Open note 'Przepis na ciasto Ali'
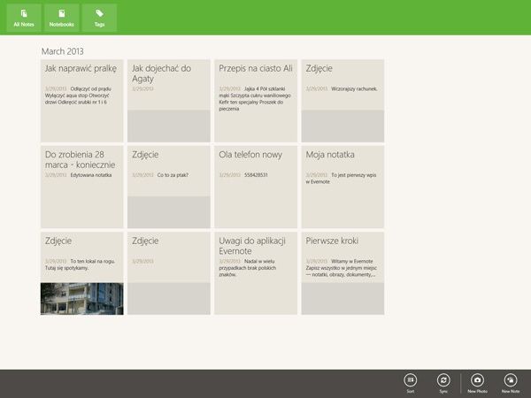The height and width of the screenshot is (398, 531). click(x=256, y=101)
